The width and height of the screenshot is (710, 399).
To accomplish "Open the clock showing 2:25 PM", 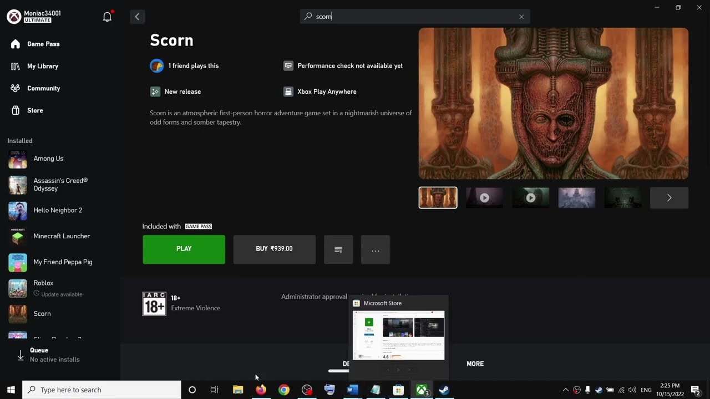I will (670, 390).
